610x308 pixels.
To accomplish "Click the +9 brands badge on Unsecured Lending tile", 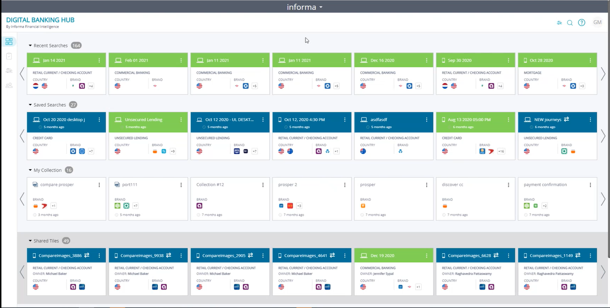I will coord(173,151).
